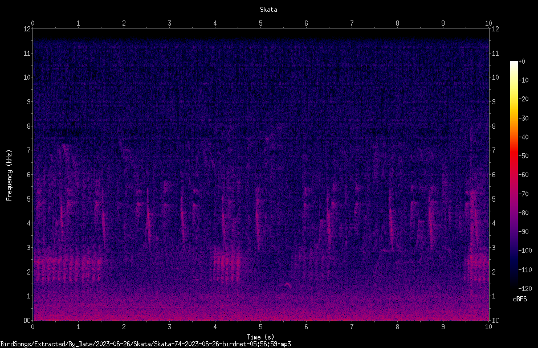Click the '10' tick on the bottom time axis
Screen dimensions: 538x348
pyautogui.click(x=488, y=327)
